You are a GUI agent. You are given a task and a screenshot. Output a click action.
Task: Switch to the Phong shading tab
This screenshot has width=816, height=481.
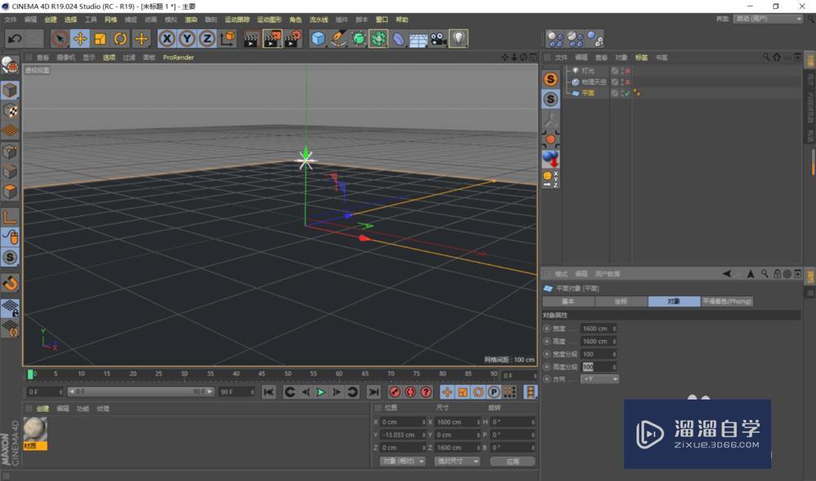click(727, 302)
